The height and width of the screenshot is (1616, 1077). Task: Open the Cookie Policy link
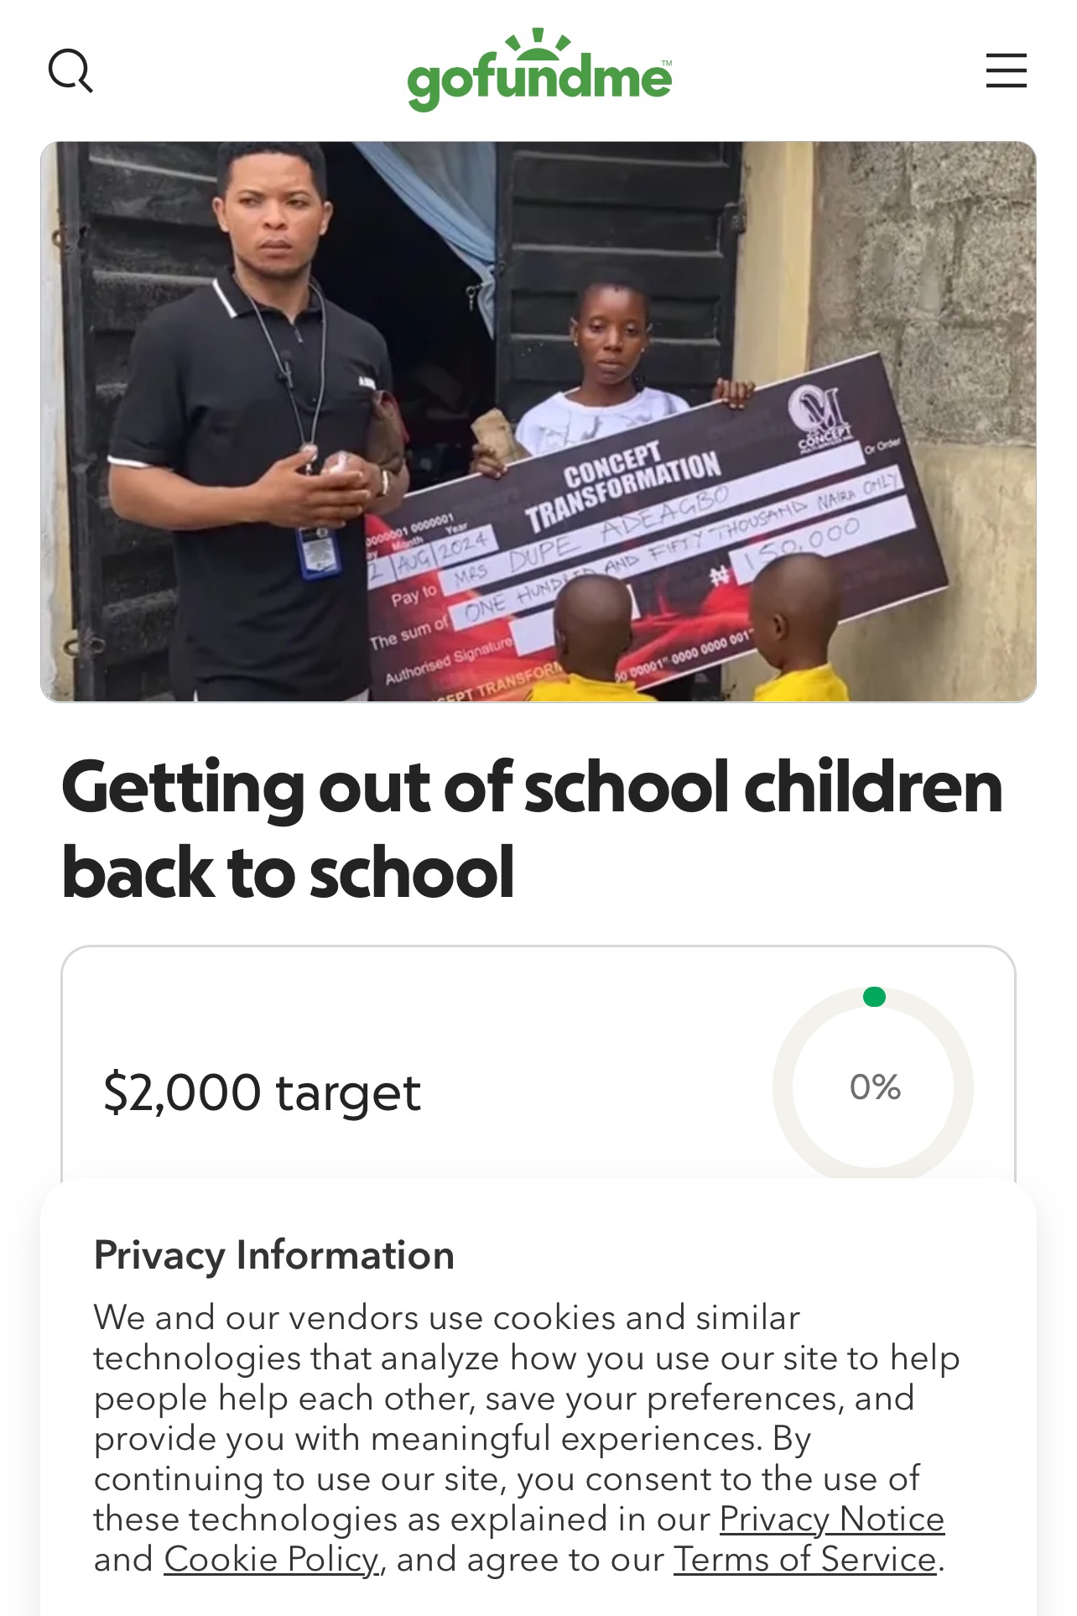point(271,1559)
